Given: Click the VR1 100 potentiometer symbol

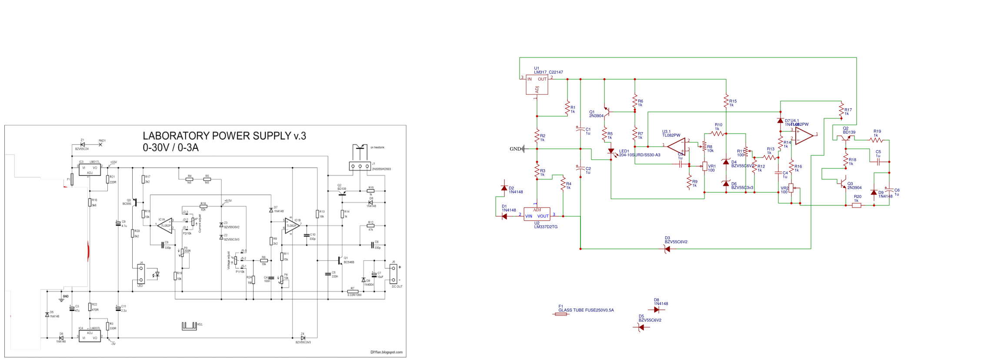Looking at the screenshot, I should pyautogui.click(x=704, y=166).
